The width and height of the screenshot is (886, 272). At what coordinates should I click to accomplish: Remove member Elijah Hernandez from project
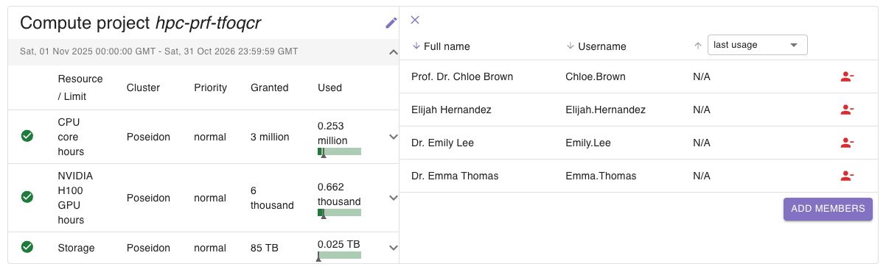pos(847,110)
